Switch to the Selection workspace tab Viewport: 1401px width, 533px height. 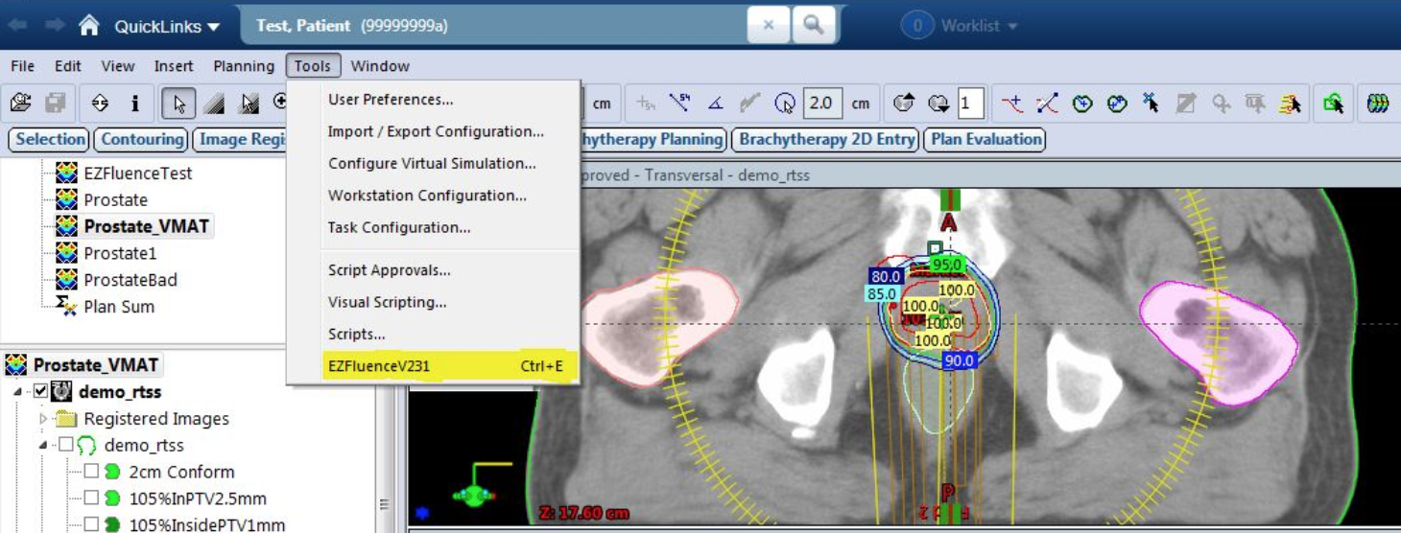[x=50, y=139]
